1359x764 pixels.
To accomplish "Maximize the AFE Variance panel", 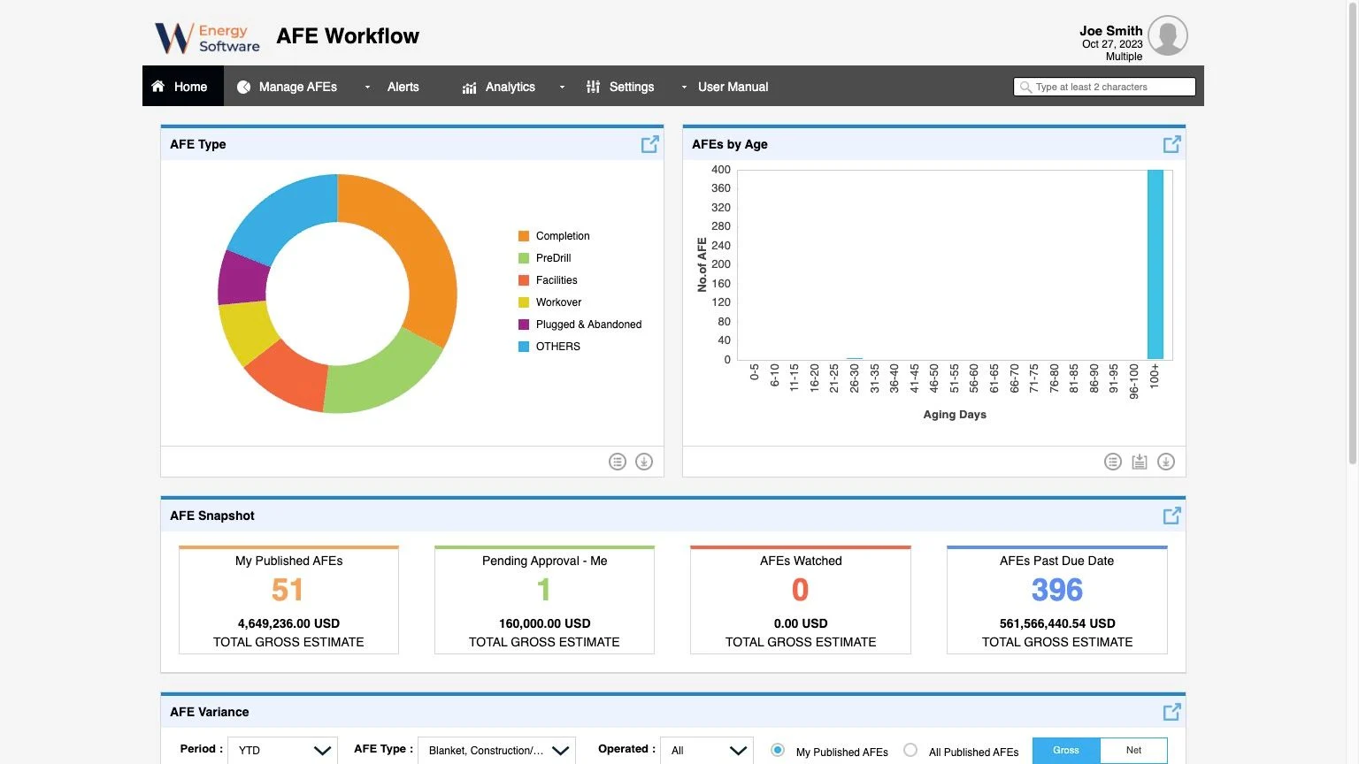I will click(1171, 710).
